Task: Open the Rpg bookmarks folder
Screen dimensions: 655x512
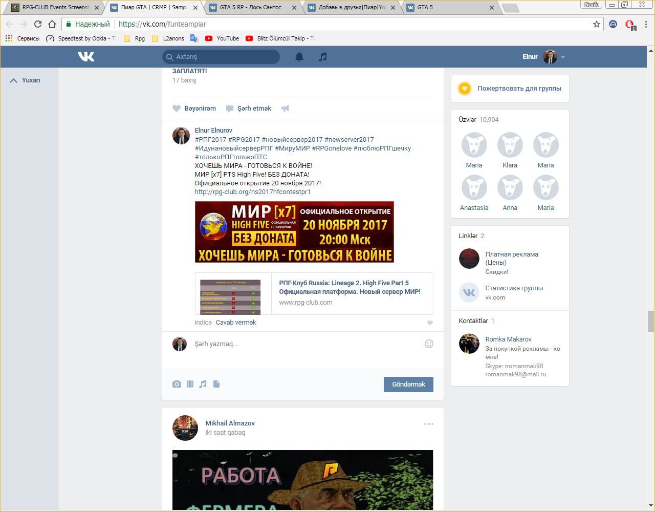Action: [x=135, y=38]
